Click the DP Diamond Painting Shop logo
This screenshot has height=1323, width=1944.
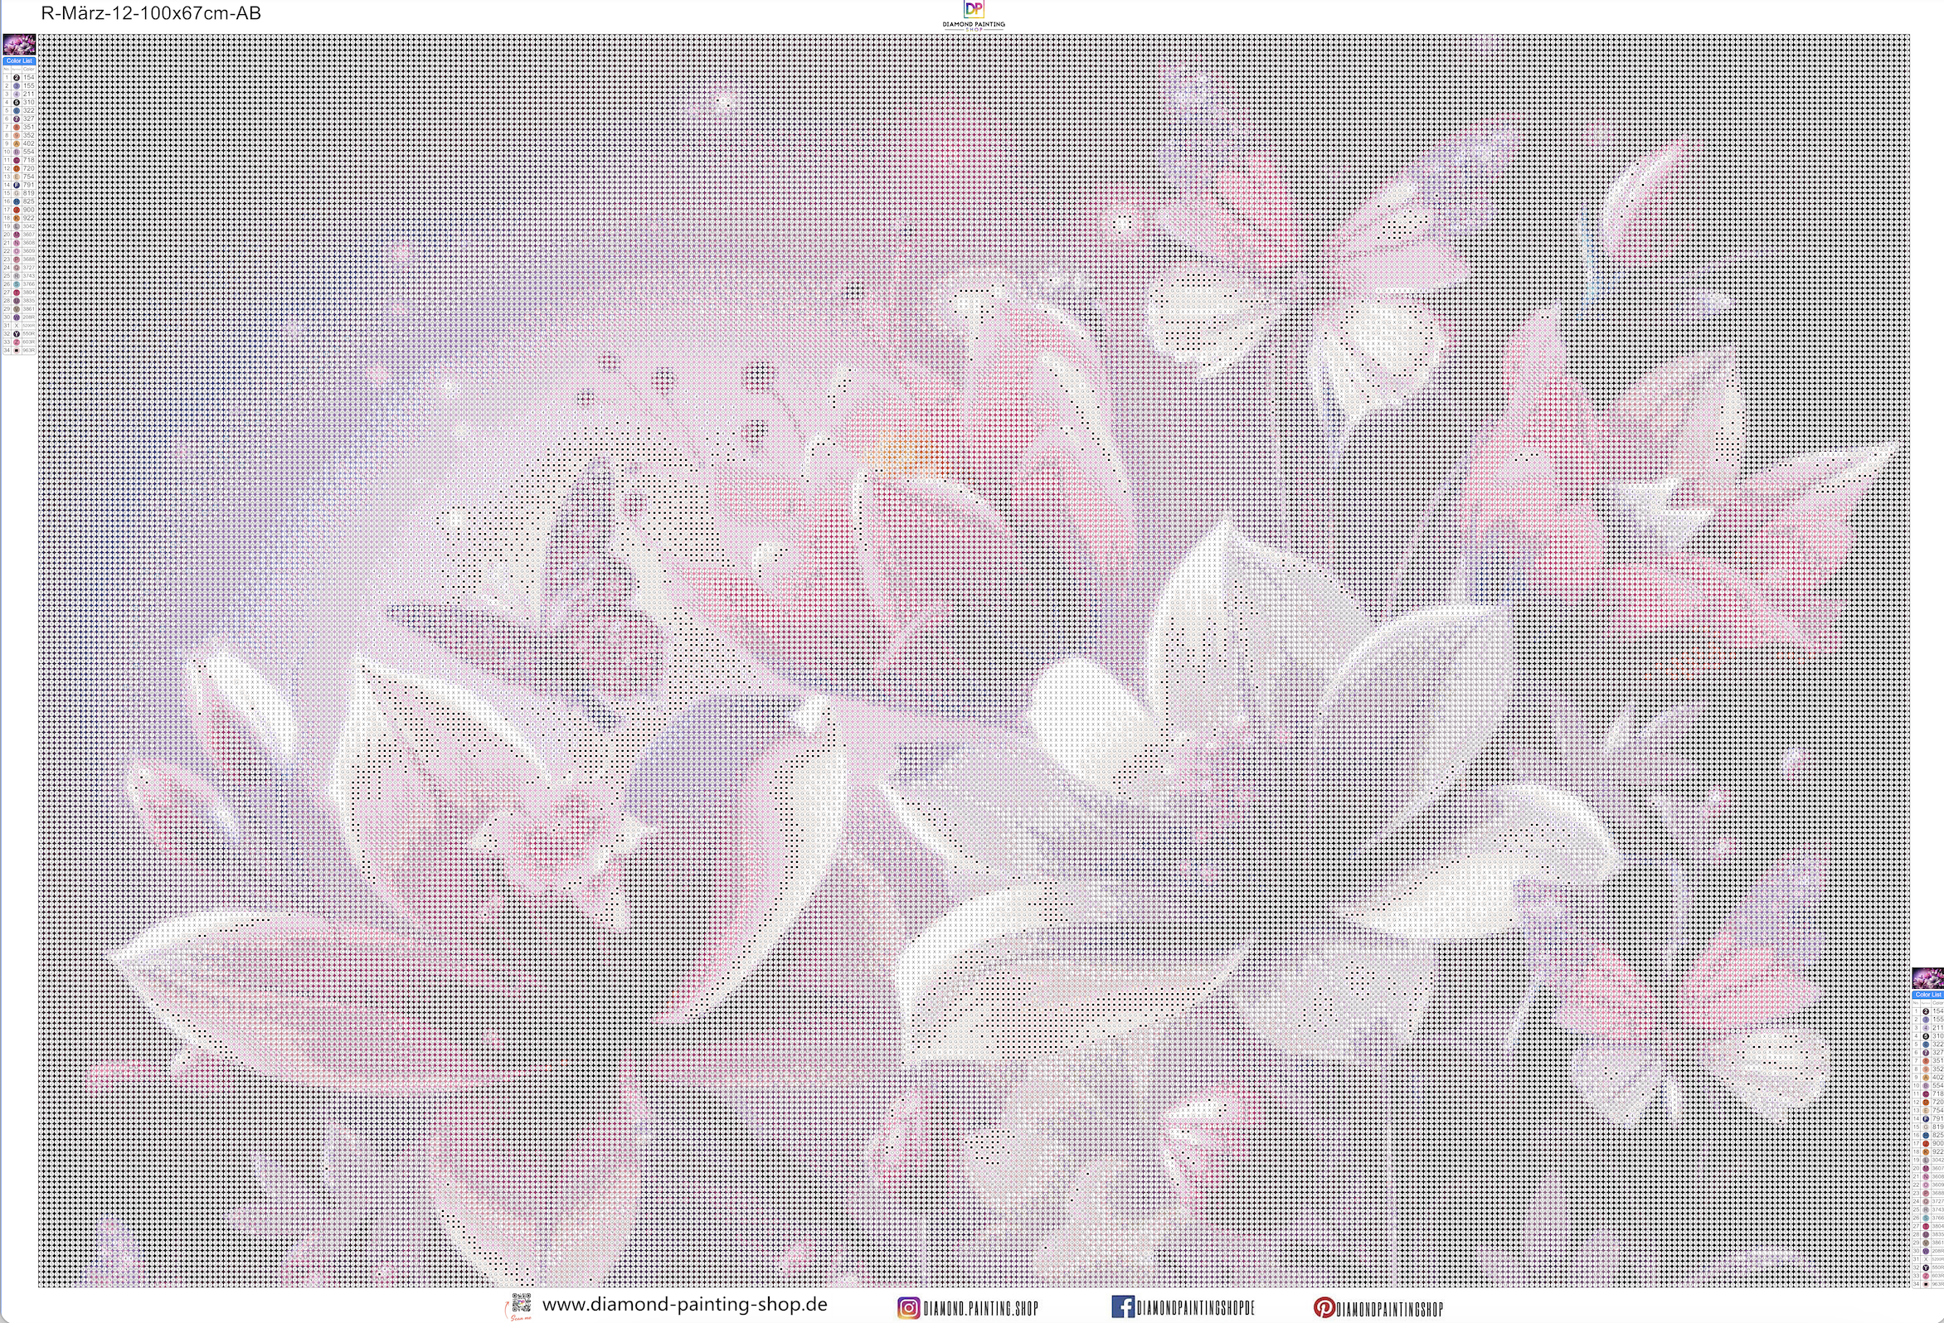coord(974,9)
